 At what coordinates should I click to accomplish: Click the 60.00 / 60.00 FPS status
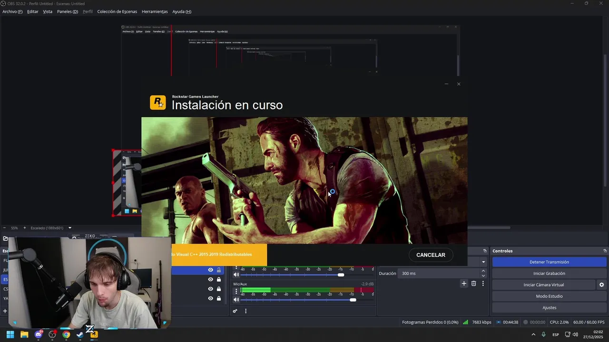[589, 322]
